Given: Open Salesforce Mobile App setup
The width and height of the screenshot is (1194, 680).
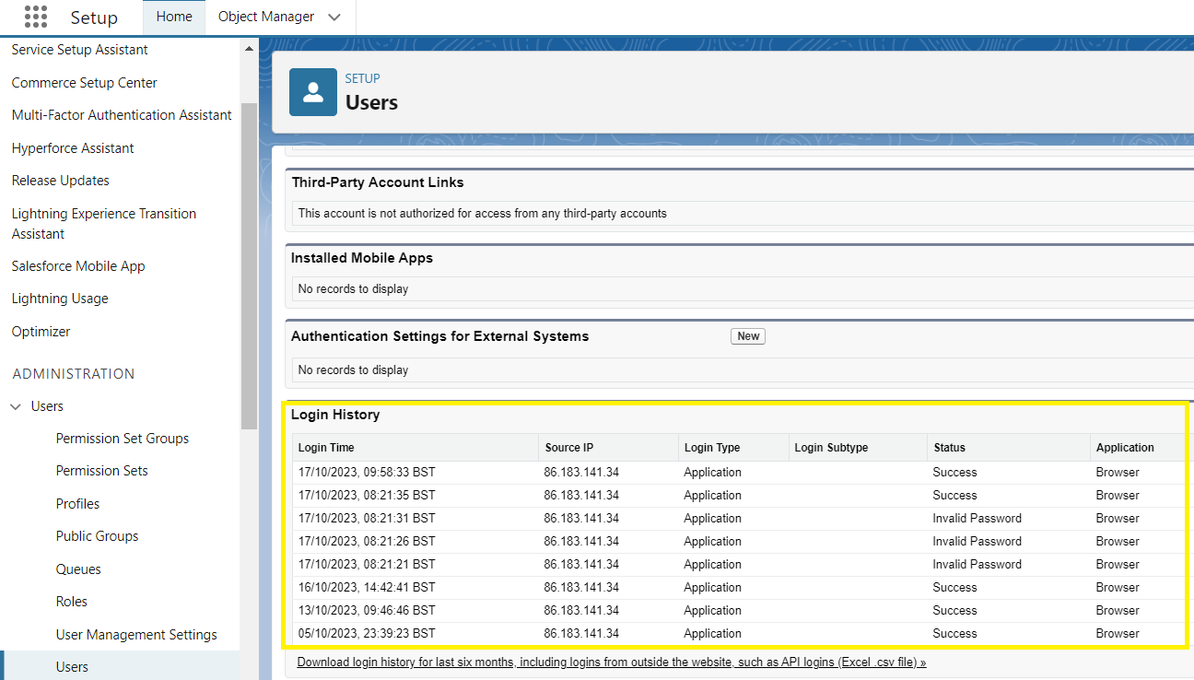Looking at the screenshot, I should point(78,266).
